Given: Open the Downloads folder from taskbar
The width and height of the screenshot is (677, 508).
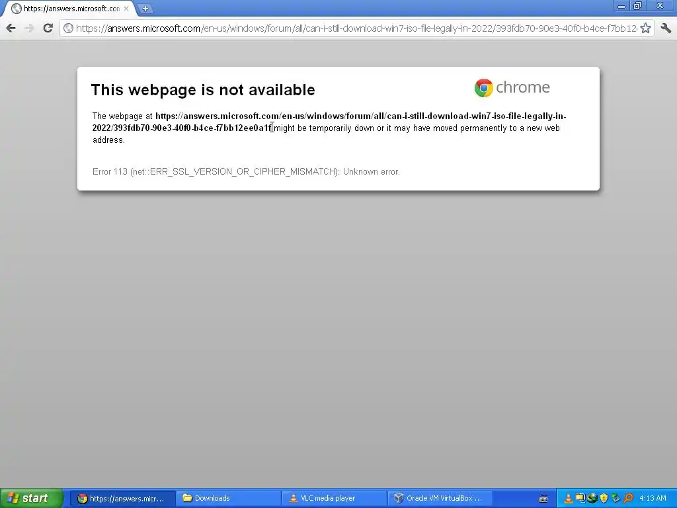Looking at the screenshot, I should tap(228, 499).
